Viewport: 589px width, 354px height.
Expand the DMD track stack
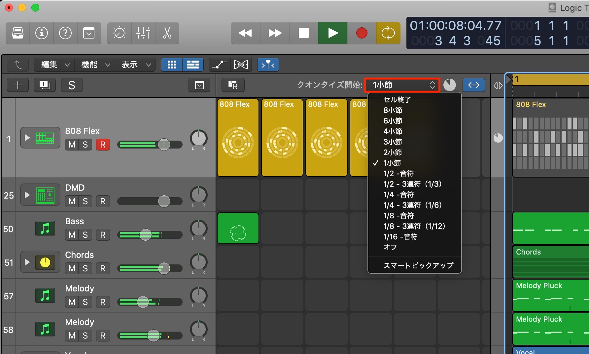[27, 195]
